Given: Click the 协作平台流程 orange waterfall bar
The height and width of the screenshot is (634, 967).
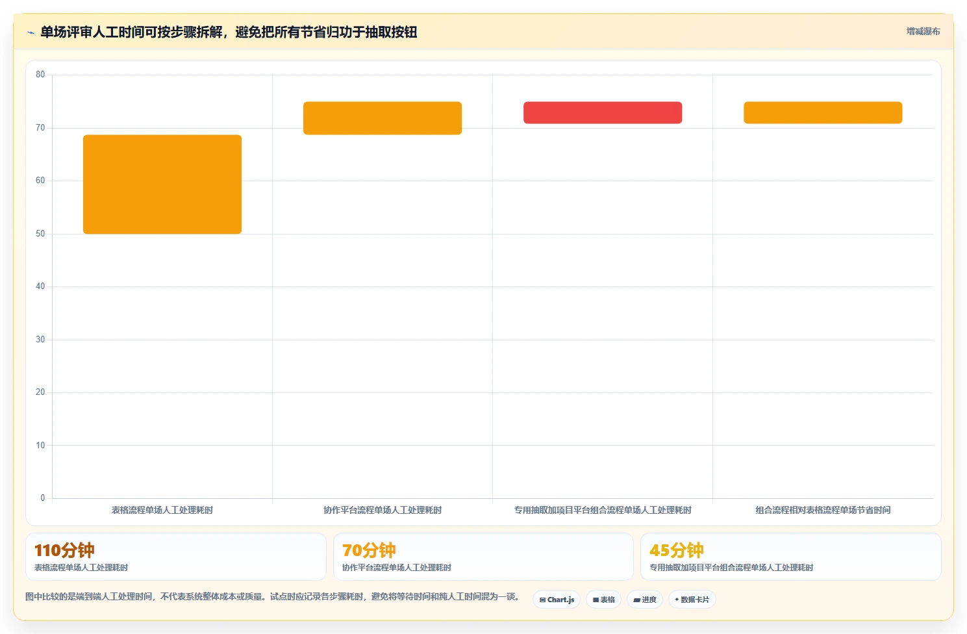Looking at the screenshot, I should tap(383, 118).
